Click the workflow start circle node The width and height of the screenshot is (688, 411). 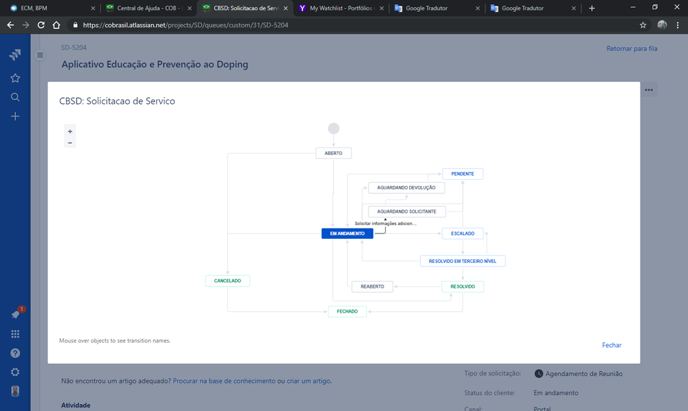tap(333, 129)
